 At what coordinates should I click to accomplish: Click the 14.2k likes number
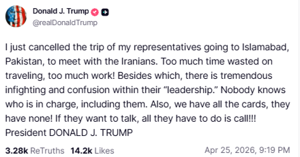click(80, 150)
